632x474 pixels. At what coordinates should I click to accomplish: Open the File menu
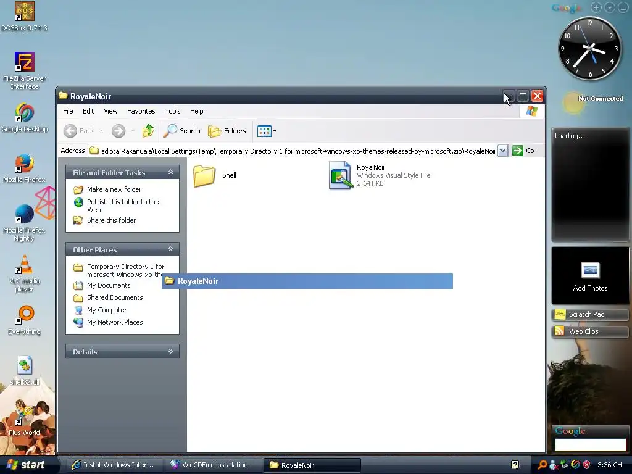point(68,111)
